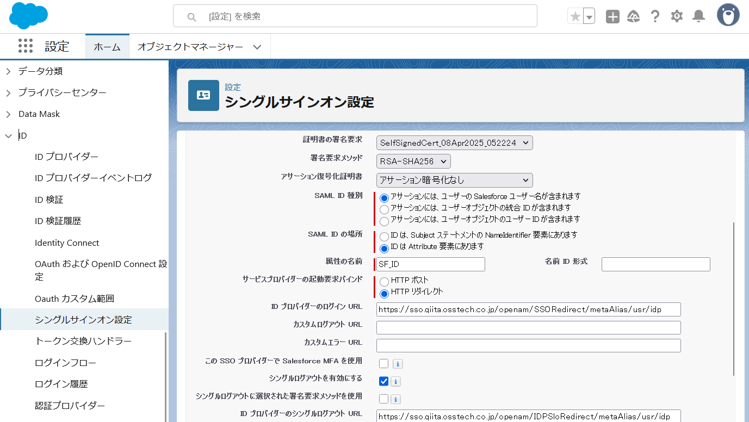Switch to the ホーム tab
This screenshot has width=749, height=422.
click(x=107, y=47)
